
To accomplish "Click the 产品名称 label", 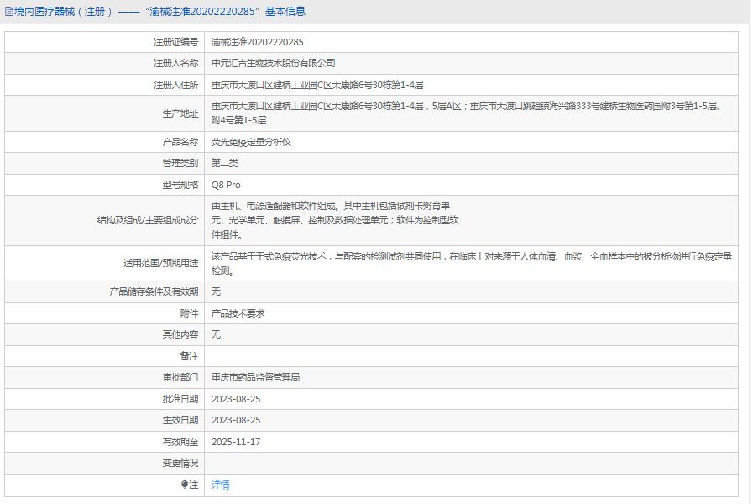I will [180, 142].
